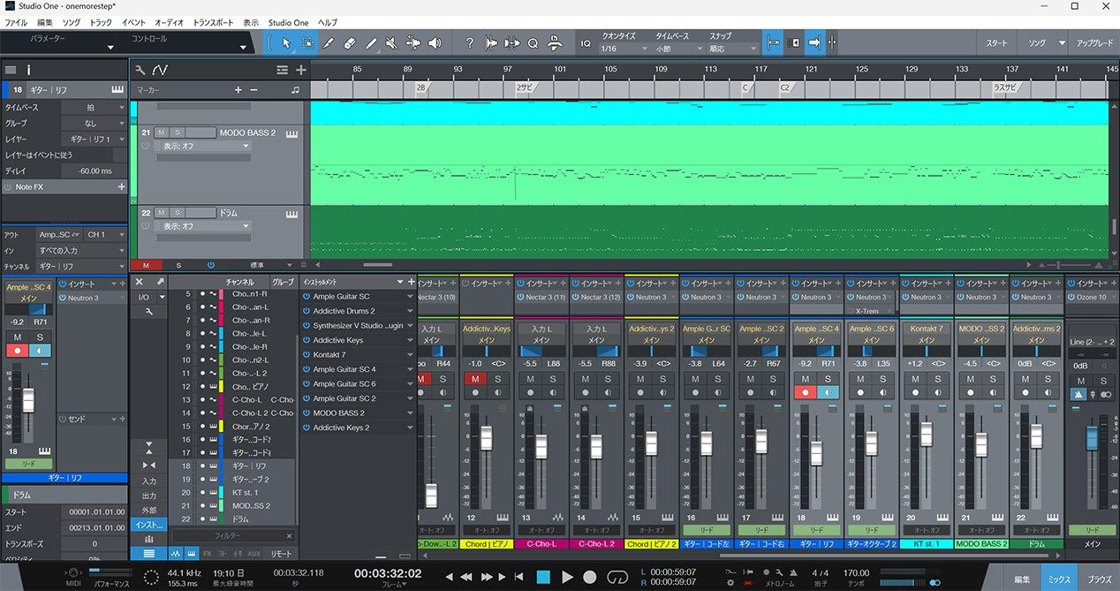Open the ブラウズ browser panel
1120x591 pixels.
(1099, 579)
